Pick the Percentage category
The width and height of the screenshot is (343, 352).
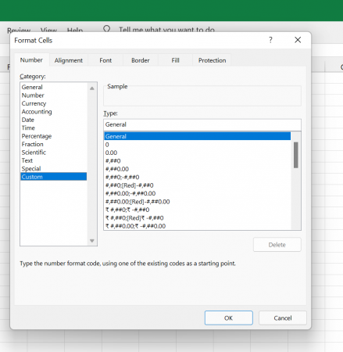pos(37,136)
